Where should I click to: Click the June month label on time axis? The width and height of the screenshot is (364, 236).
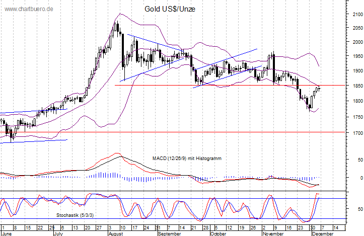pyautogui.click(x=7, y=233)
